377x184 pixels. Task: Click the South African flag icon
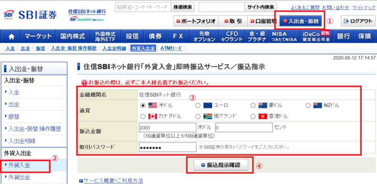207,116
